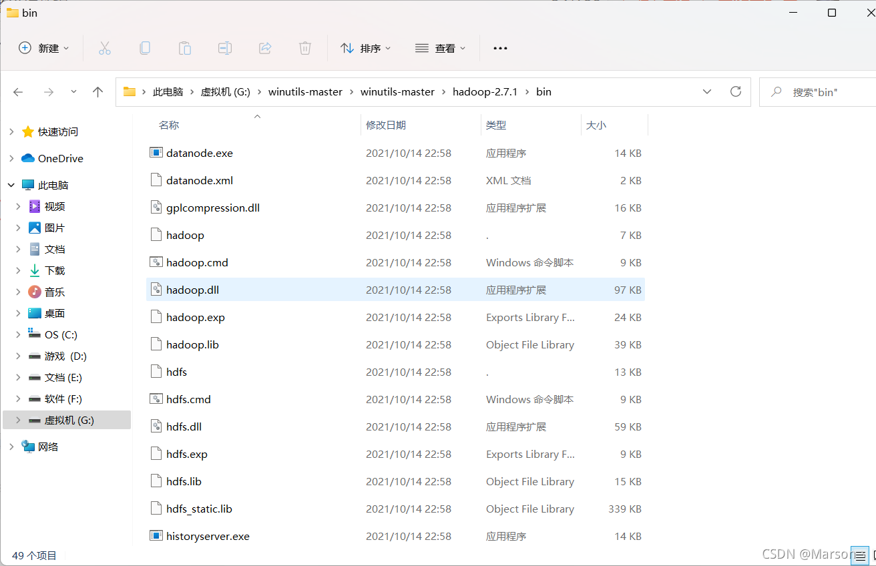
Task: Select 视频 folder in sidebar
Action: coord(55,207)
